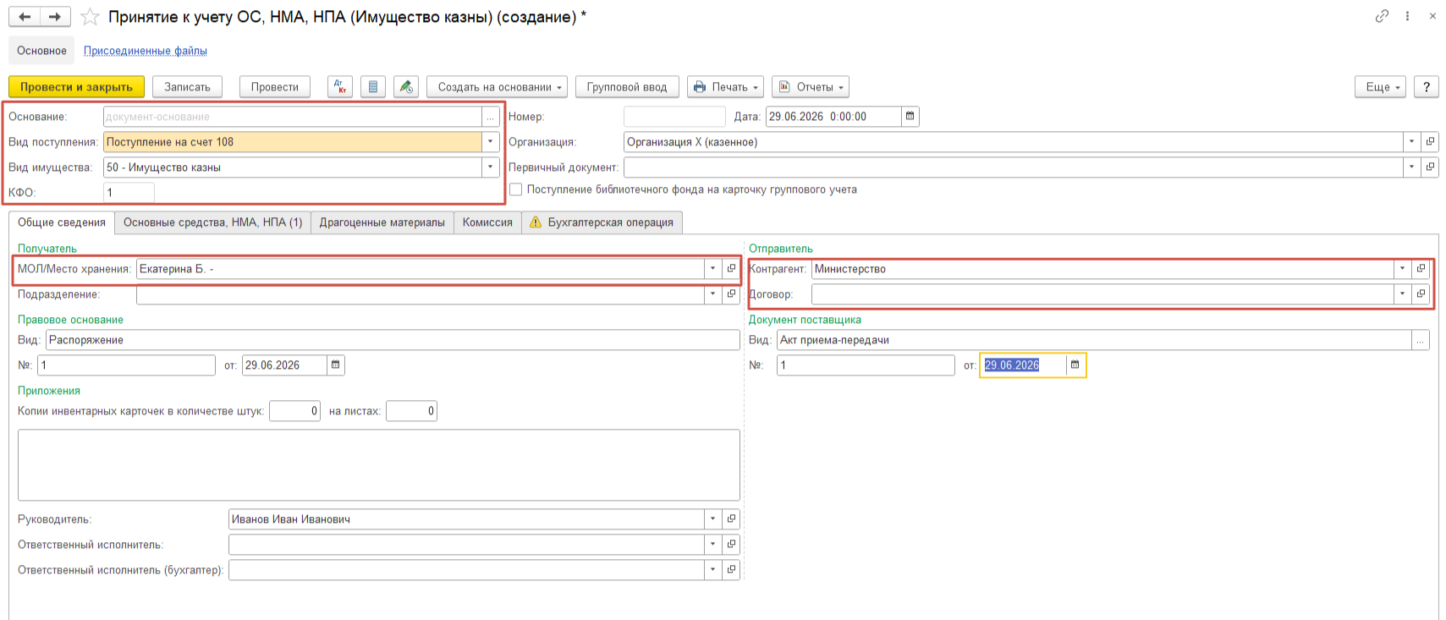Viewport: 1446px width, 620px height.
Task: Open the Присоединенные файлы link
Action: (x=146, y=51)
